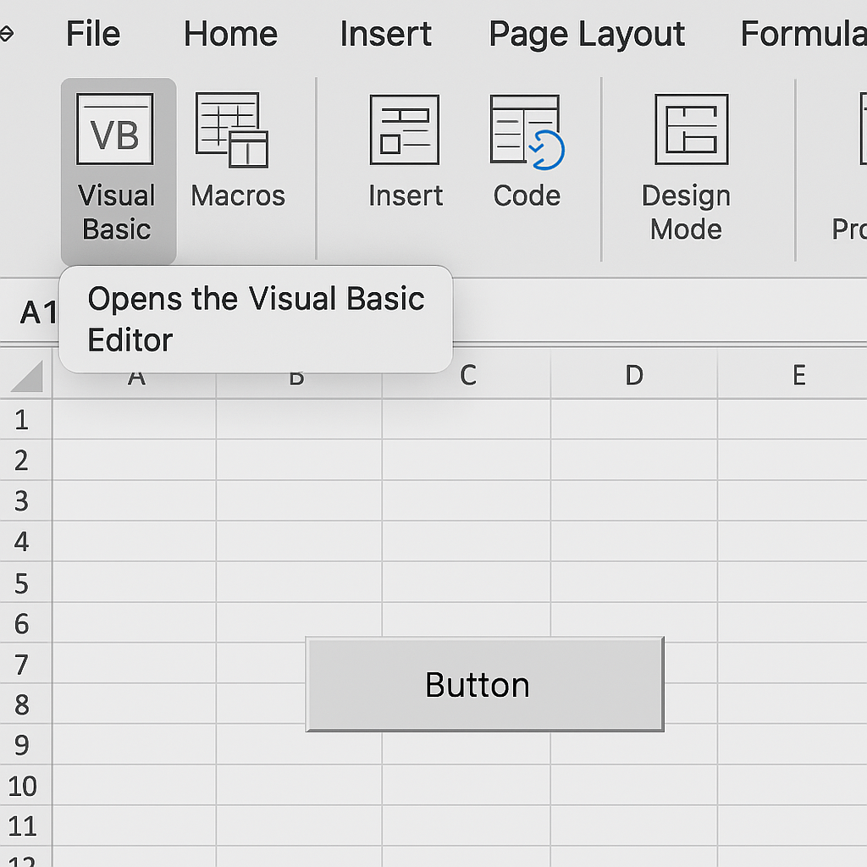This screenshot has width=867, height=867.
Task: Open the File tab
Action: 93,34
